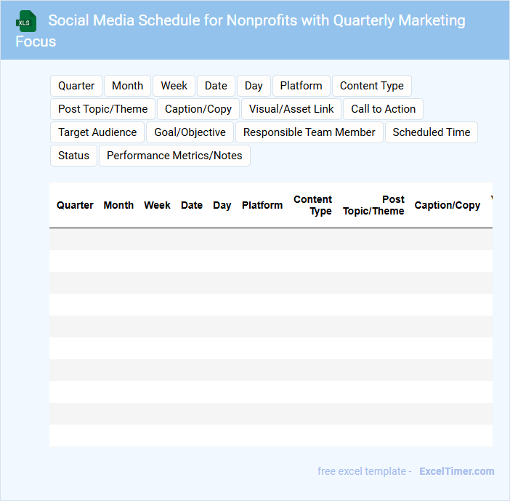Select the Target Audience tag

(97, 132)
